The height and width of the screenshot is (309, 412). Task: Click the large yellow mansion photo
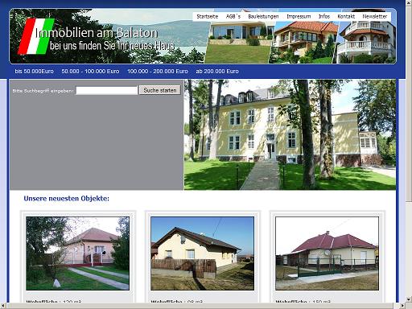point(290,134)
